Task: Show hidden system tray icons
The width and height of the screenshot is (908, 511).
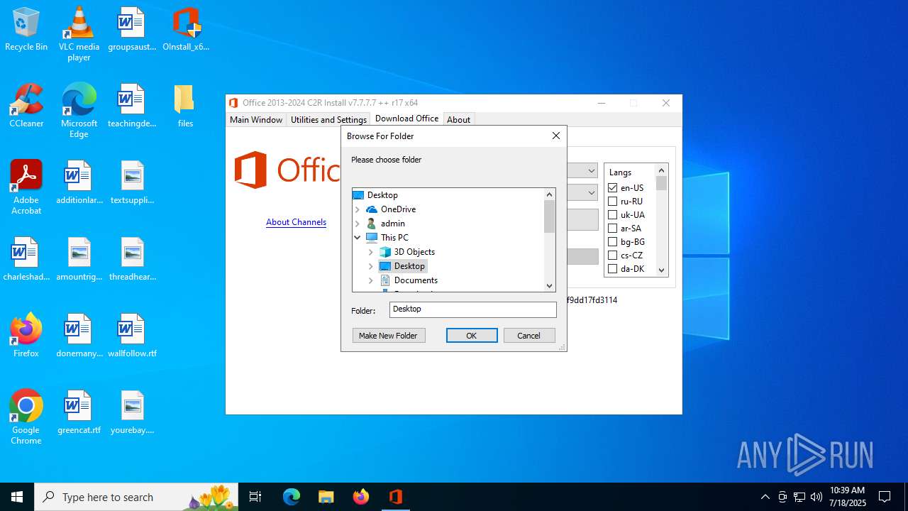Action: tap(765, 497)
